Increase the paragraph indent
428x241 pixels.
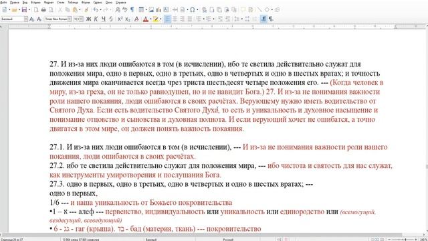point(221,19)
